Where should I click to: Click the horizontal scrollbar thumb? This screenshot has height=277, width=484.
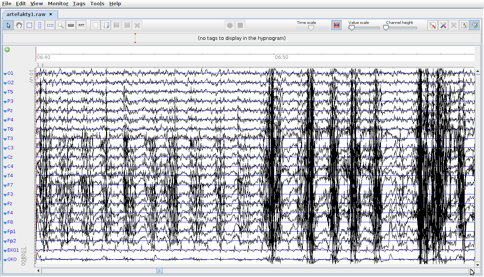(160, 271)
